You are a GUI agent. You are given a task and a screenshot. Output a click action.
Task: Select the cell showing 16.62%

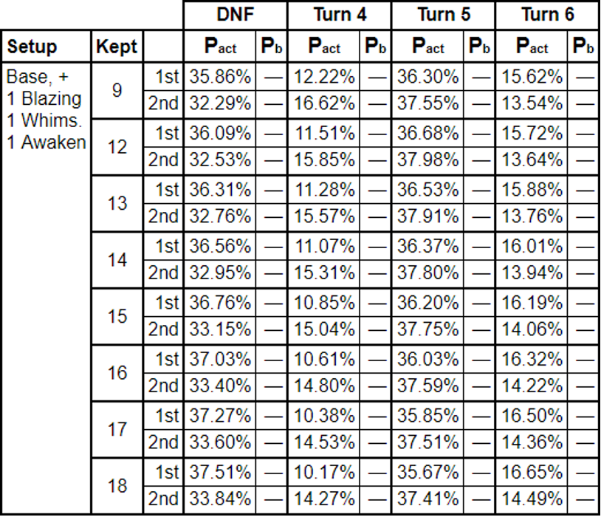click(x=323, y=104)
